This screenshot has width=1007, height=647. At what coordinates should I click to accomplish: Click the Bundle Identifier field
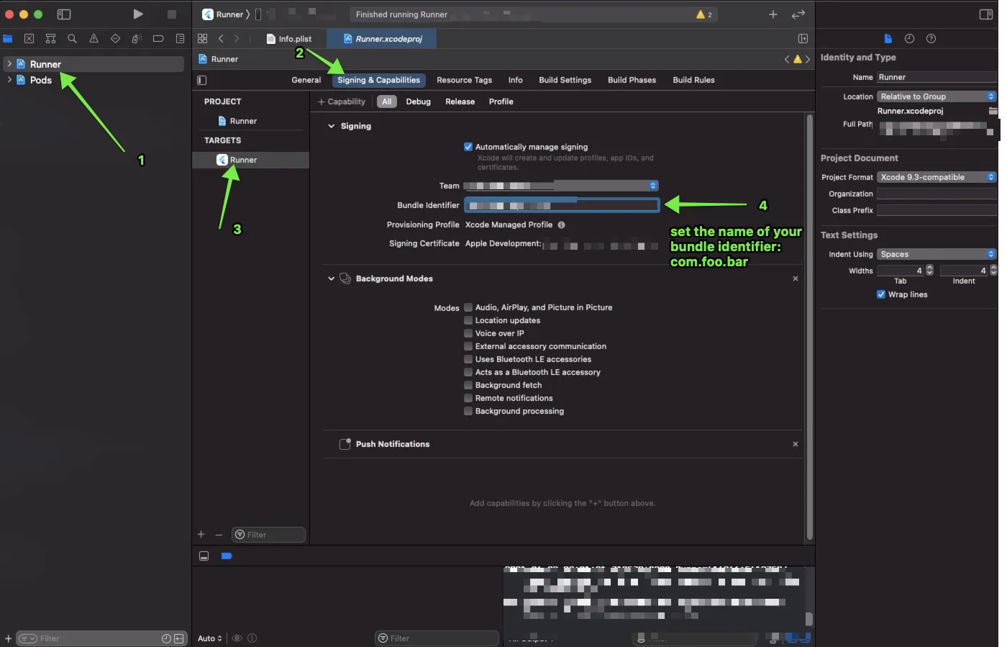click(562, 205)
